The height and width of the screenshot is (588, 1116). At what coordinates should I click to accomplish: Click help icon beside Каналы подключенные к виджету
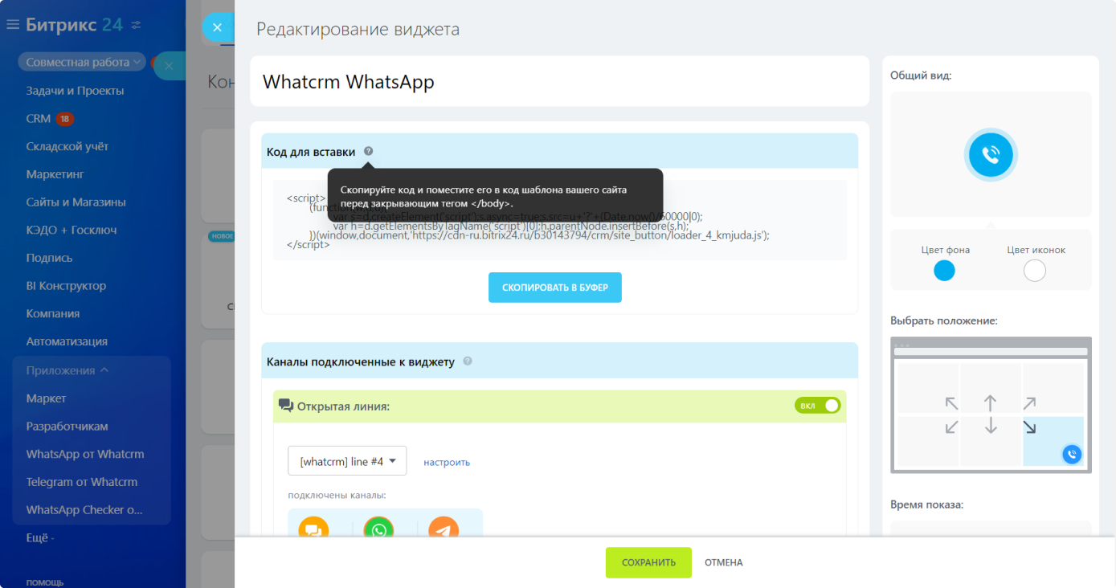[x=468, y=361]
